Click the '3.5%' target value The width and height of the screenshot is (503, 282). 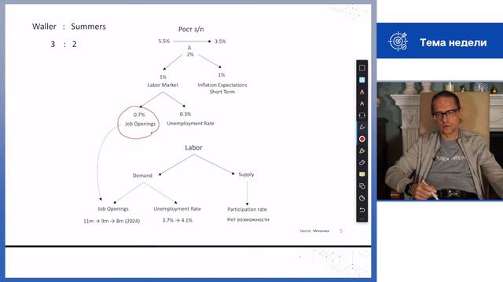point(220,42)
